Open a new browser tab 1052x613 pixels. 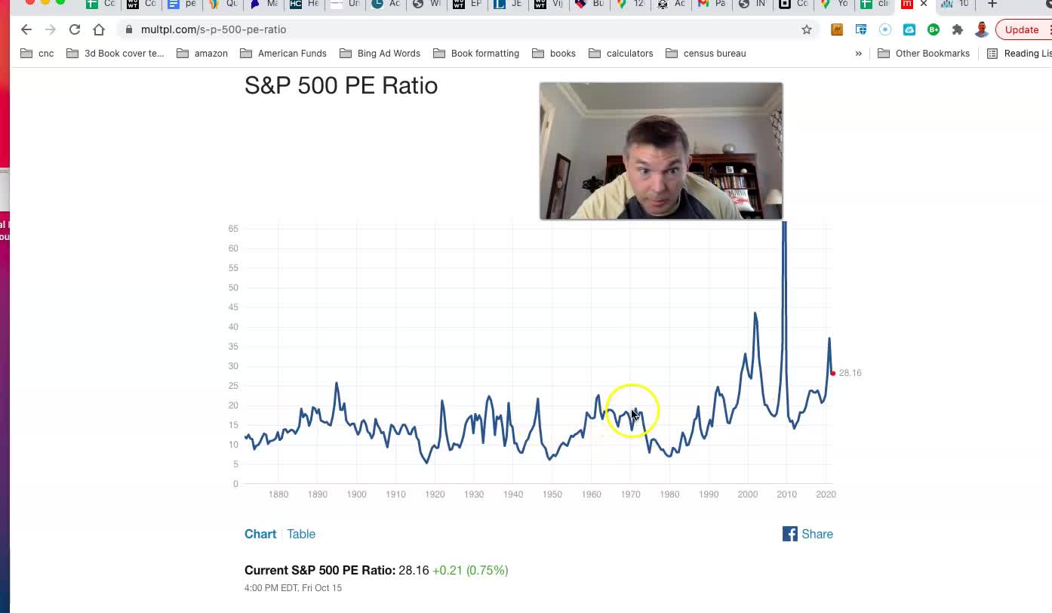(992, 4)
